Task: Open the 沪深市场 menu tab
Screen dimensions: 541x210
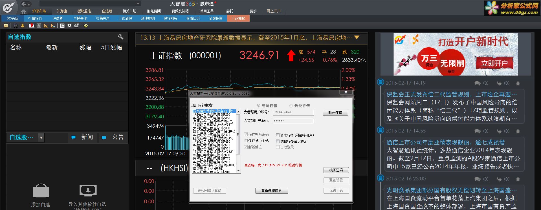Action: point(39,11)
